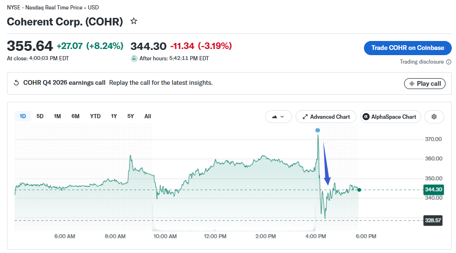The image size is (456, 253).
Task: Click the Trading disclosure info icon
Action: click(449, 62)
